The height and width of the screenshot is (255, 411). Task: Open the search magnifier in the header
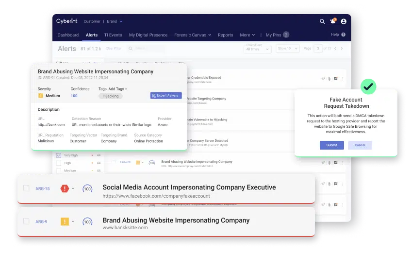point(322,21)
